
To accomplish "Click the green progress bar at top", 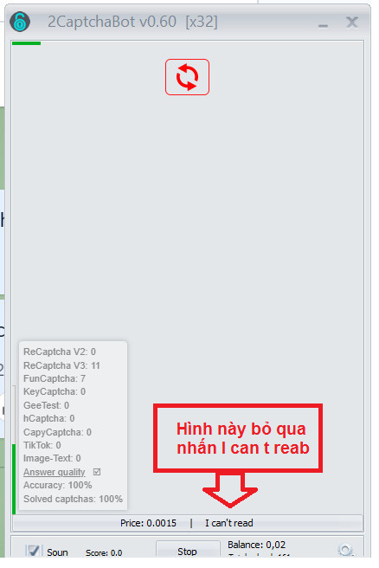I will click(x=26, y=43).
